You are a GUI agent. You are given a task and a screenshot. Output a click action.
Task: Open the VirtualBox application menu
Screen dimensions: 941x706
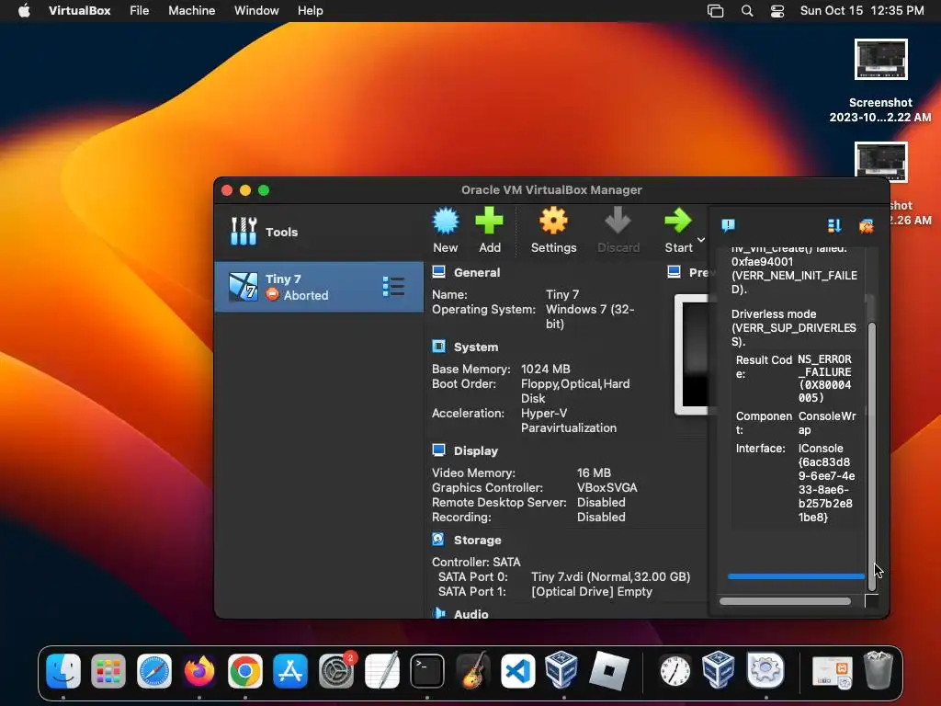point(79,11)
